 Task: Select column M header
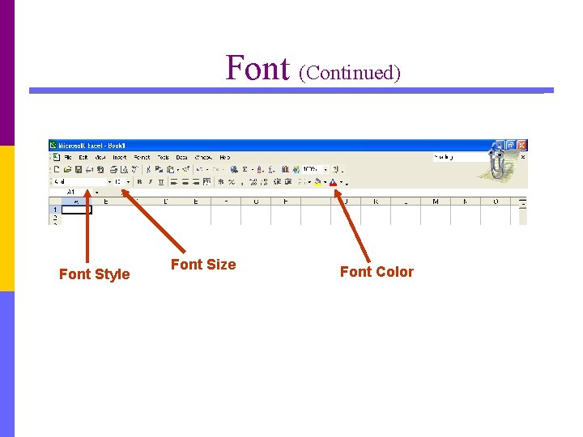(436, 202)
